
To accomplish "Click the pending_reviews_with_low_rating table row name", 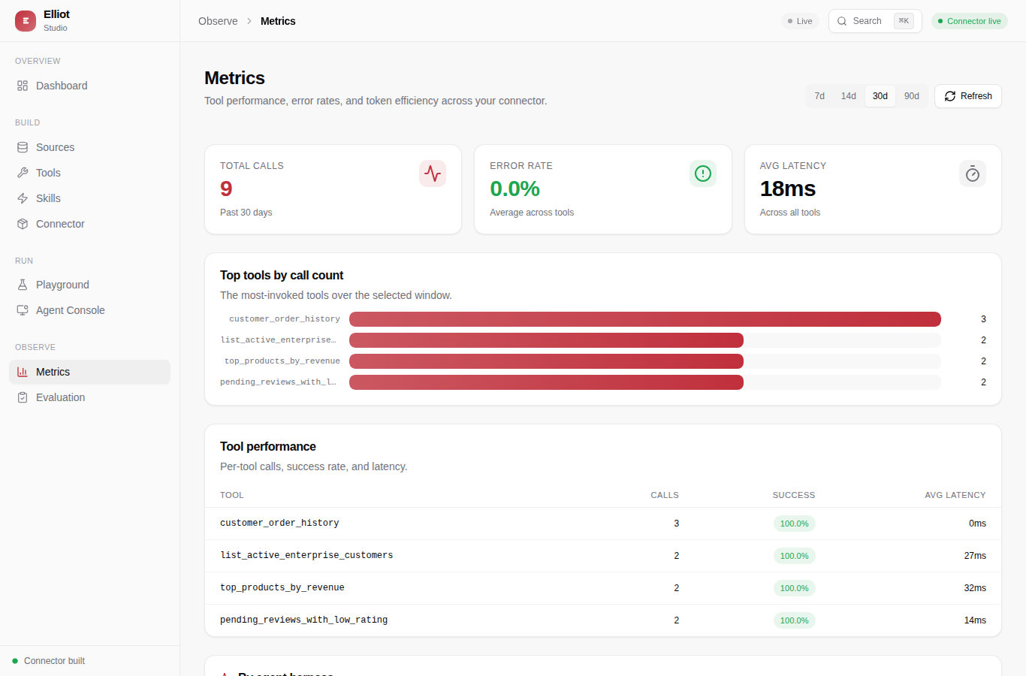I will click(x=304, y=620).
